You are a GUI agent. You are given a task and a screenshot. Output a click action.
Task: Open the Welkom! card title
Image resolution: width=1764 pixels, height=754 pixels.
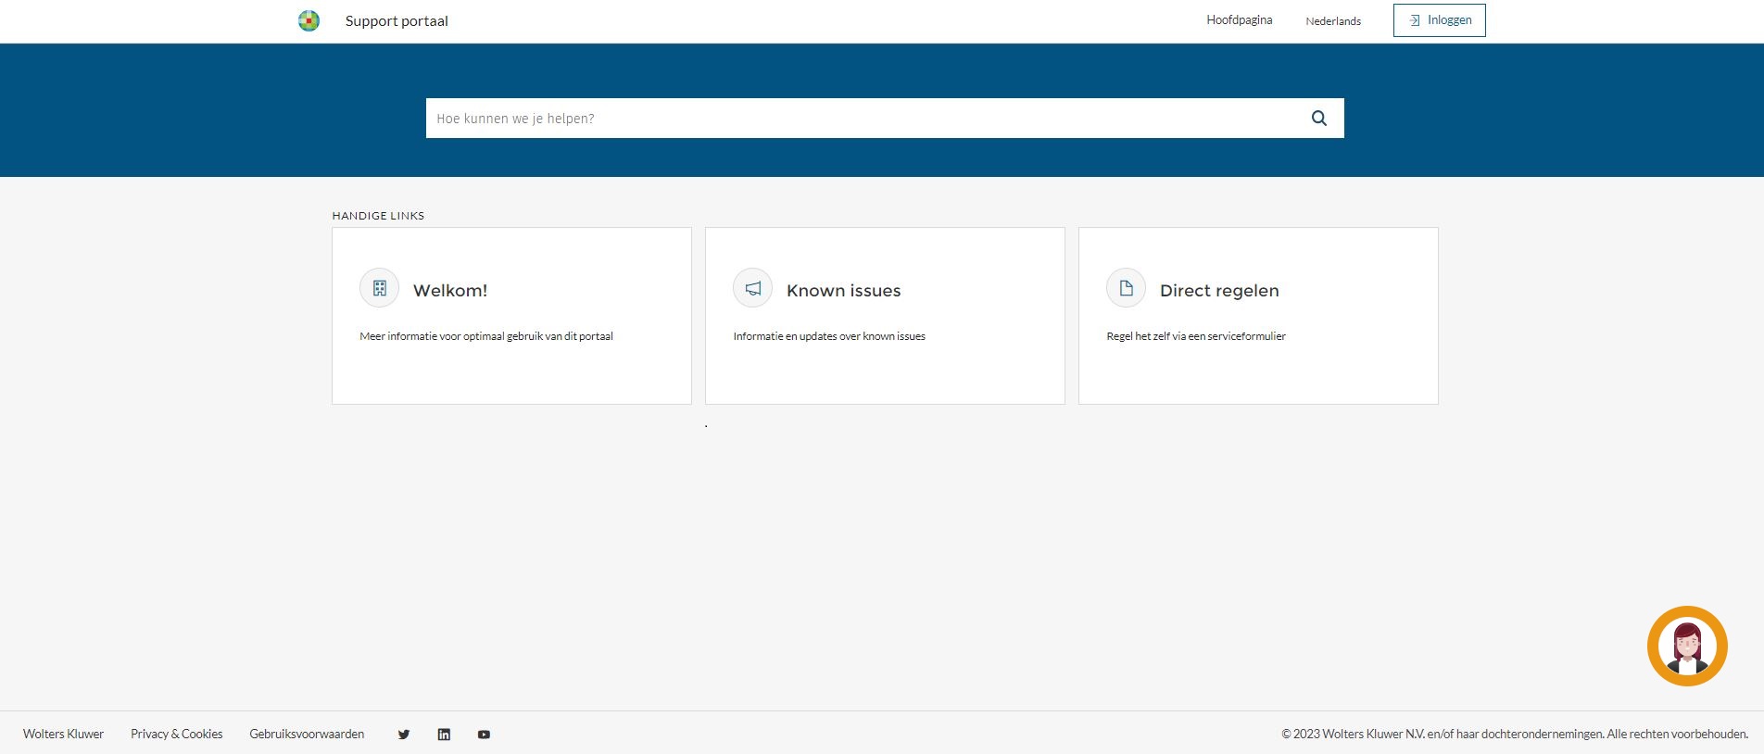tap(450, 290)
